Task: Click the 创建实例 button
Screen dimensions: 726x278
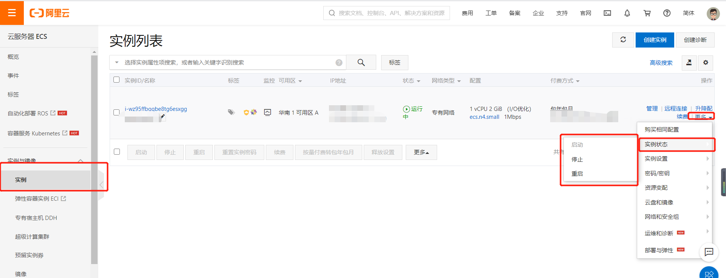Action: coord(655,40)
